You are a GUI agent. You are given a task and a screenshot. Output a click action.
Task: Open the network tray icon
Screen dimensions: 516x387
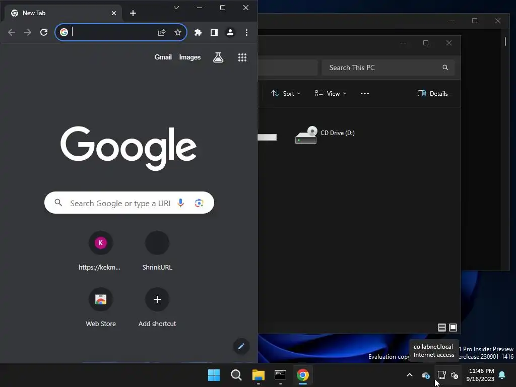441,375
